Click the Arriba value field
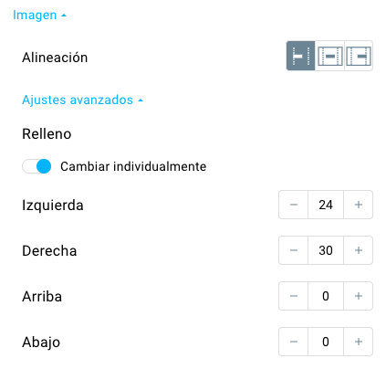 pos(326,296)
